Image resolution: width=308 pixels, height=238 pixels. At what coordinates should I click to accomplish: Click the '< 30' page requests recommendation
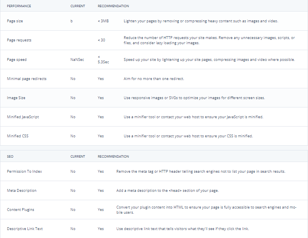pos(101,40)
